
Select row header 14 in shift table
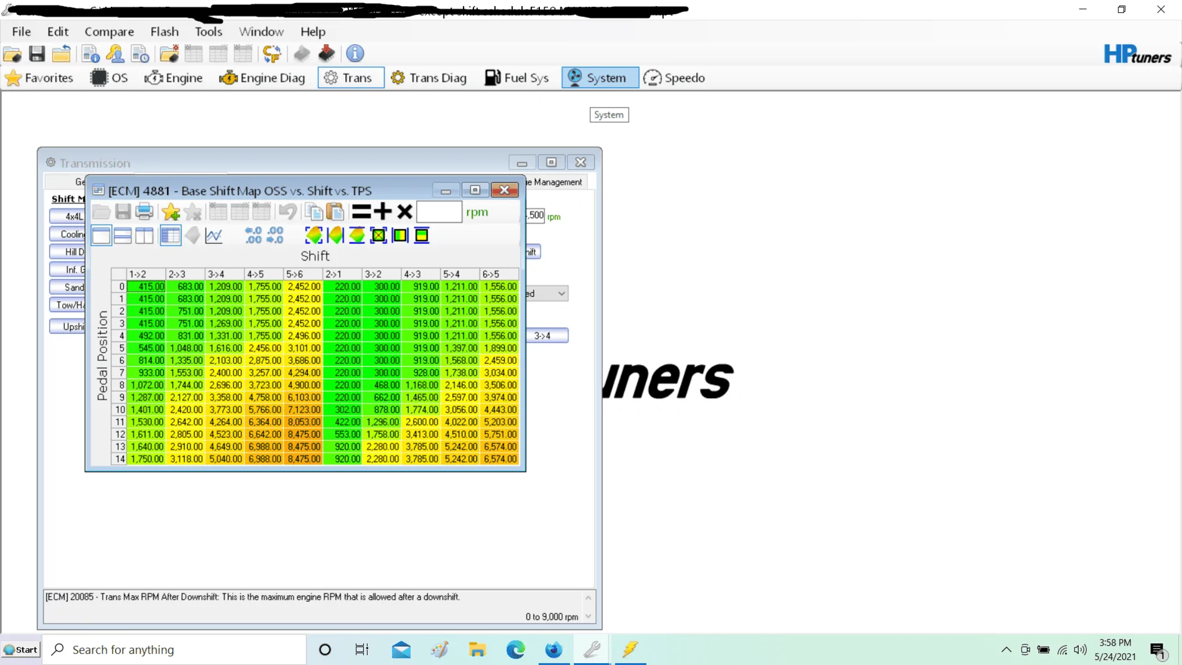(119, 459)
